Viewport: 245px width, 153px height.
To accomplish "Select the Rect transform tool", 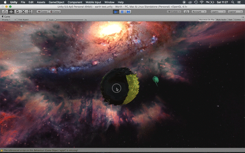I will click(x=29, y=12).
